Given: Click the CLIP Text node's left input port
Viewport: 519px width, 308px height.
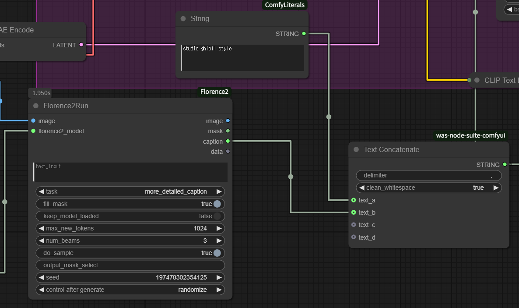Looking at the screenshot, I should 470,80.
